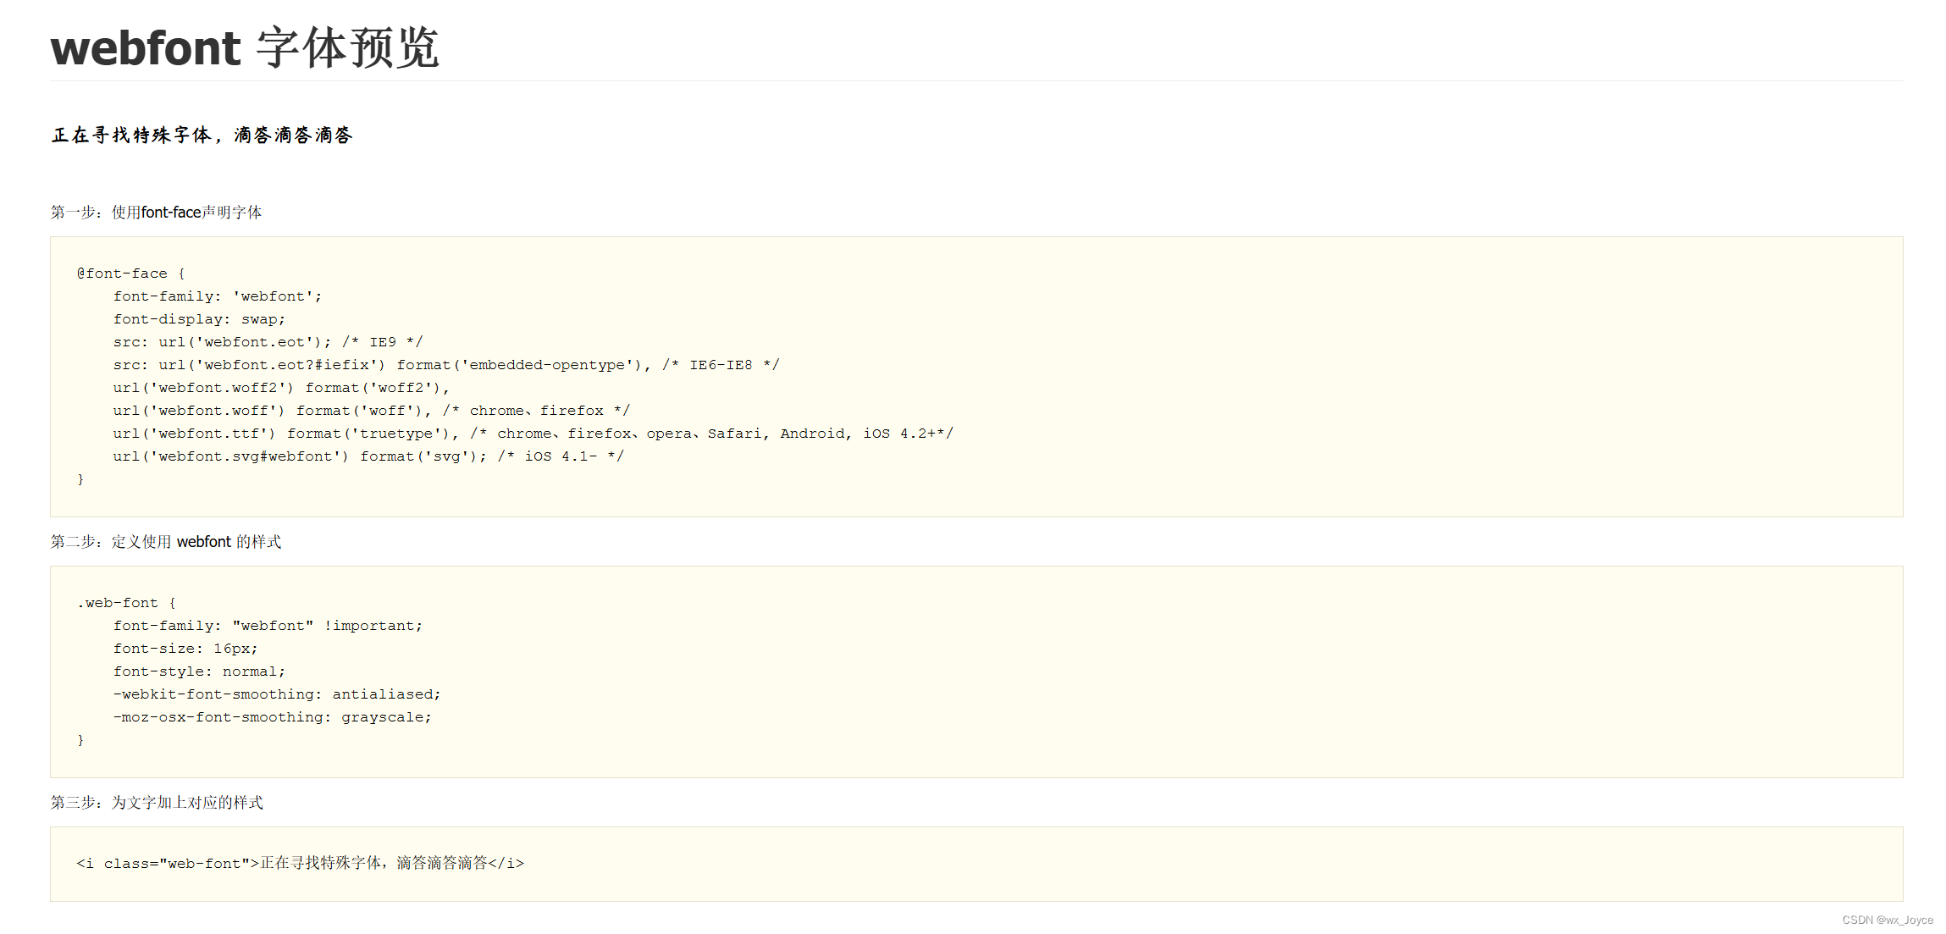
Task: Click the -moz-osx-font-smoothing code line
Action: [x=272, y=717]
